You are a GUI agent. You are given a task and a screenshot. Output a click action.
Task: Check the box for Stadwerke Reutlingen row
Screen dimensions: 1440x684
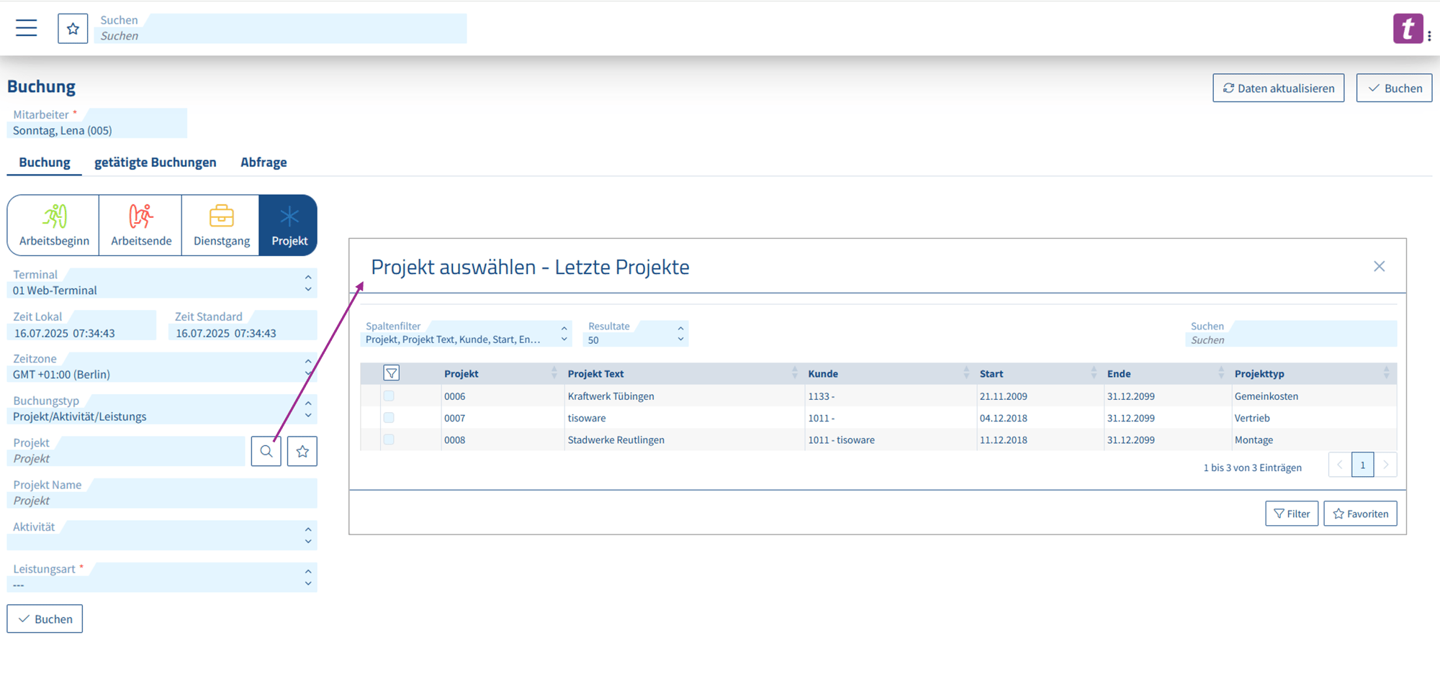click(x=389, y=439)
